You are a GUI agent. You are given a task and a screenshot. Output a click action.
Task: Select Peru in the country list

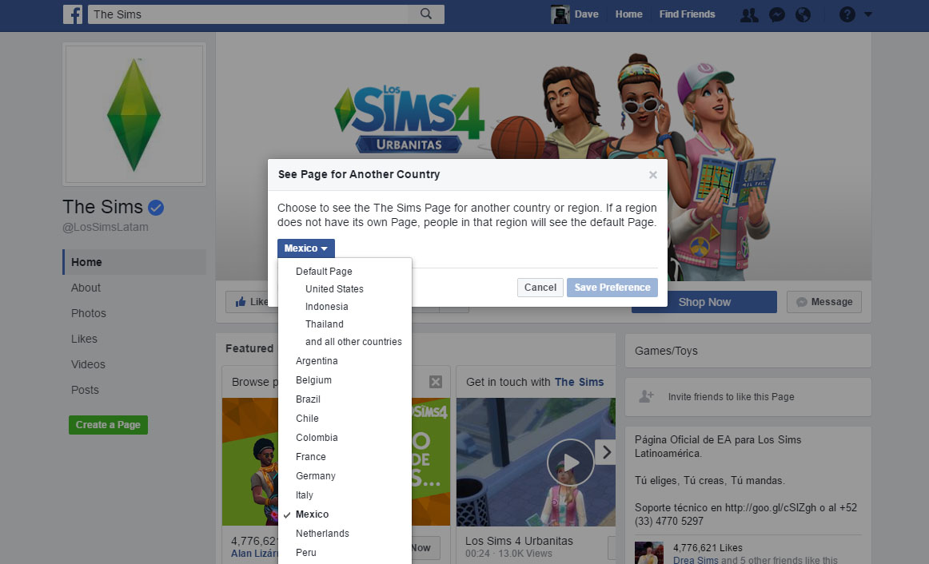click(305, 553)
